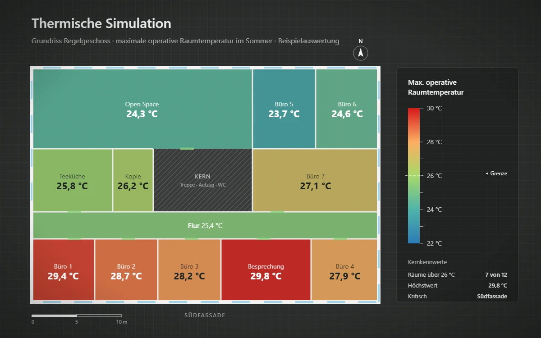541x338 pixels.
Task: Click the Max. operative Raumtemperatur legend heading
Action: point(436,87)
